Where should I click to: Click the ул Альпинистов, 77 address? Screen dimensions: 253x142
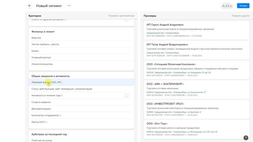pyautogui.click(x=176, y=92)
